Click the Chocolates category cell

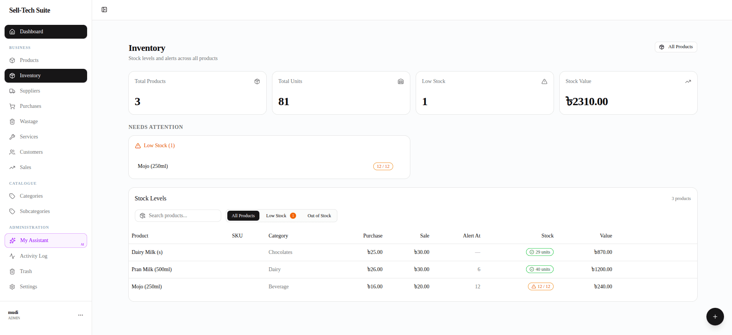click(280, 252)
